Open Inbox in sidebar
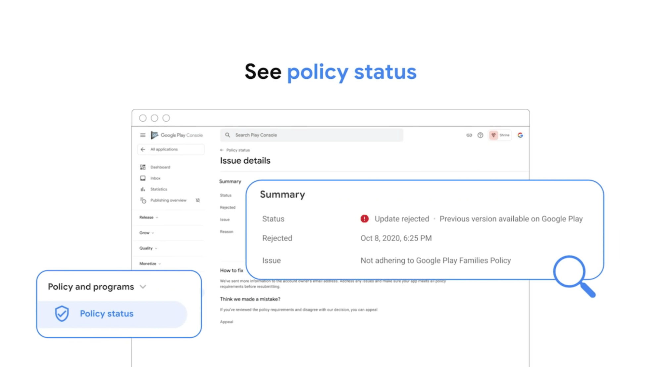662x367 pixels. tap(155, 178)
